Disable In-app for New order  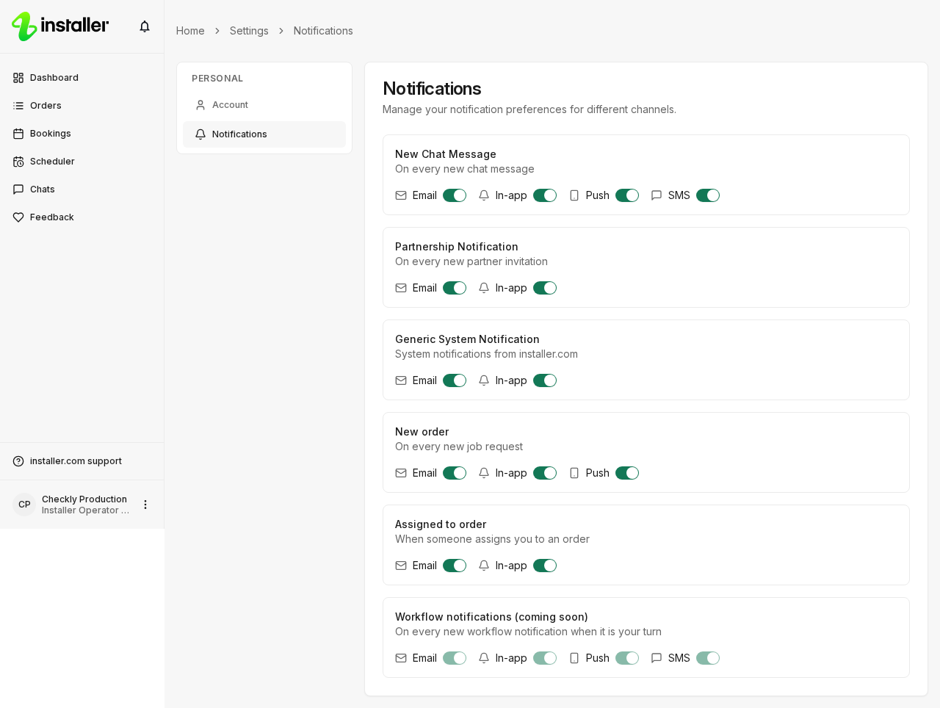pos(545,473)
